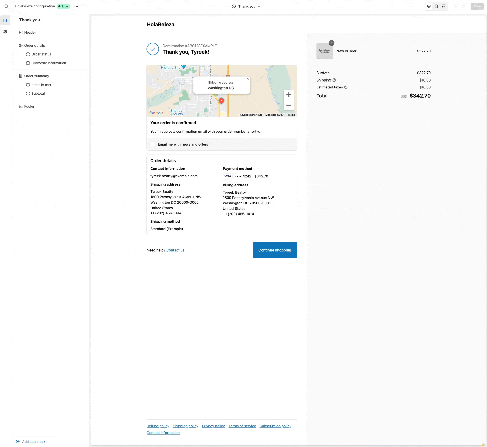Click the order confirmed checkmark icon
This screenshot has height=447, width=487.
[153, 49]
